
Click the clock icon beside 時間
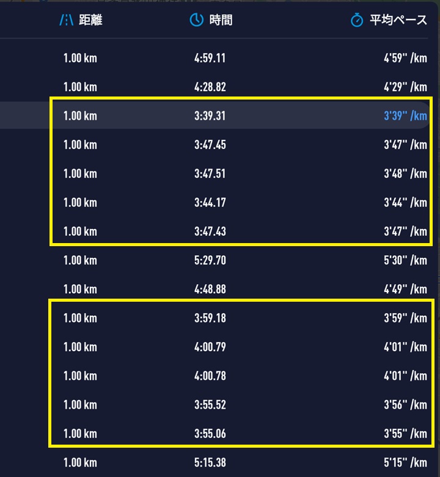pyautogui.click(x=197, y=20)
